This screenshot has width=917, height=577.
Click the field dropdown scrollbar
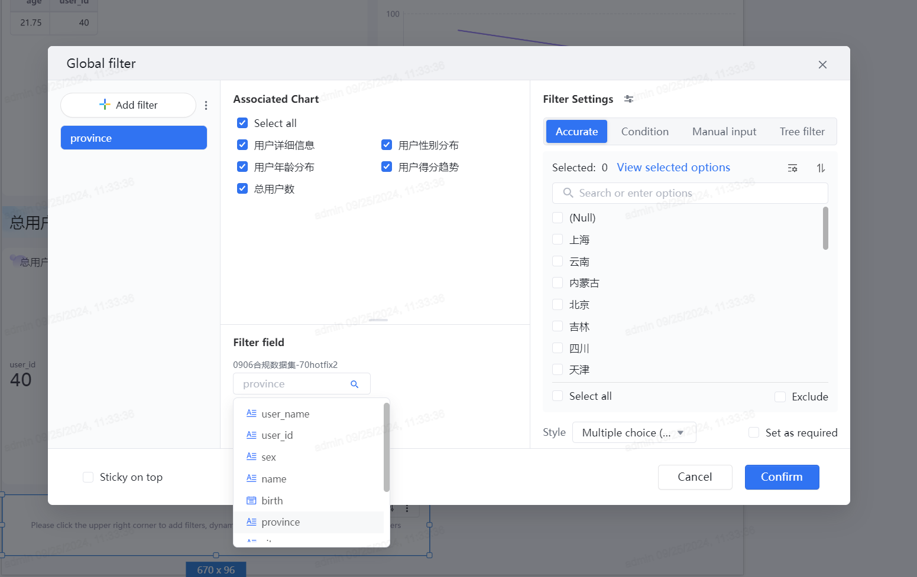tap(387, 447)
